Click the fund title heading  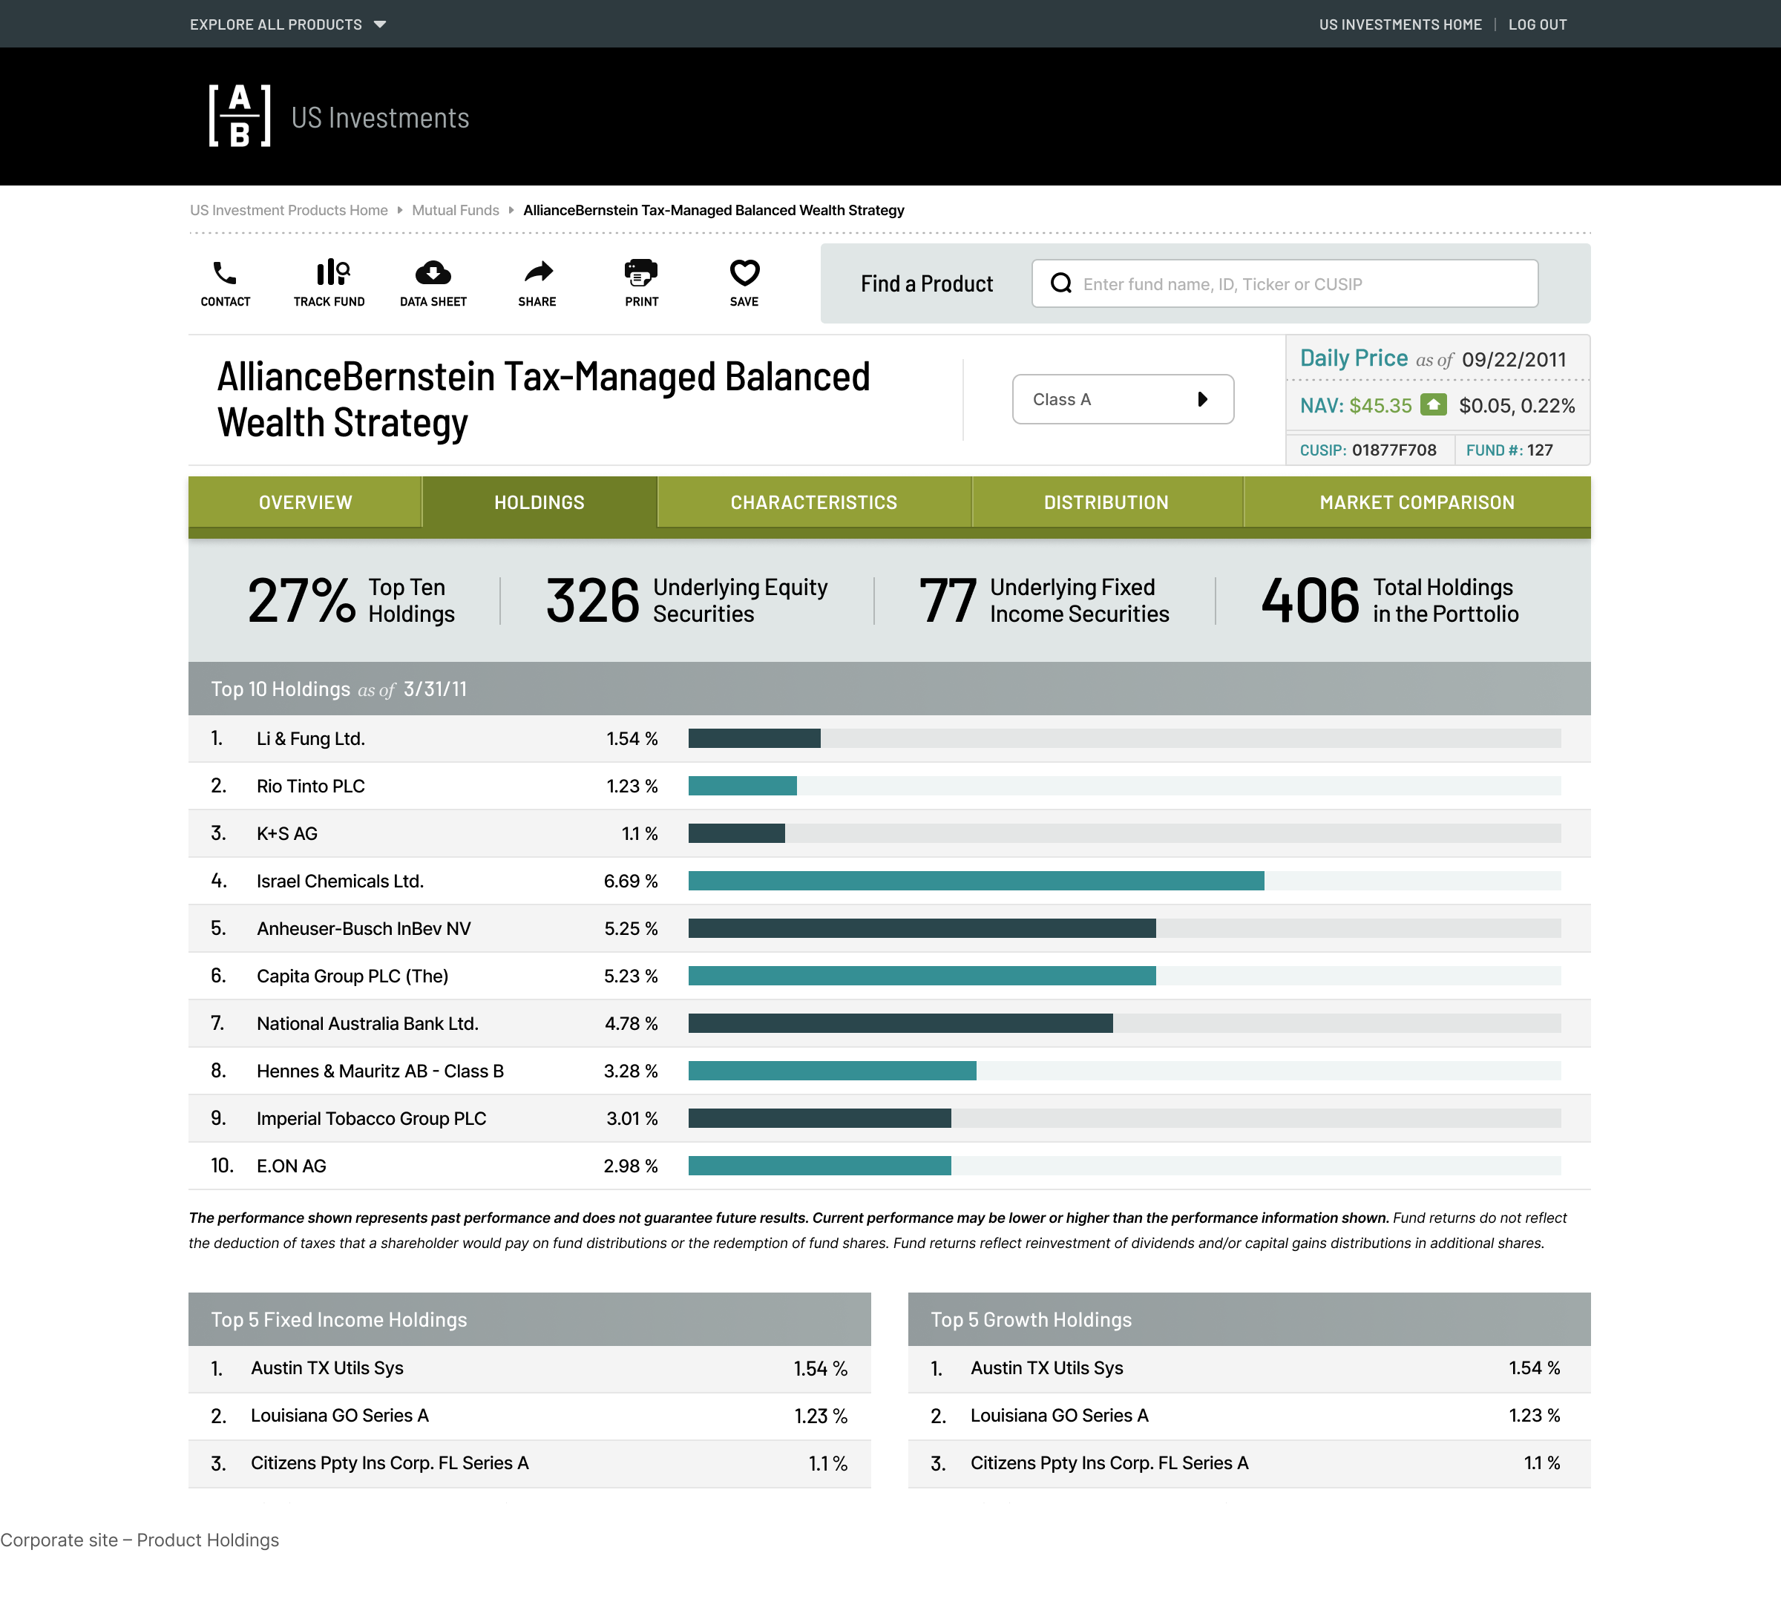pyautogui.click(x=543, y=399)
